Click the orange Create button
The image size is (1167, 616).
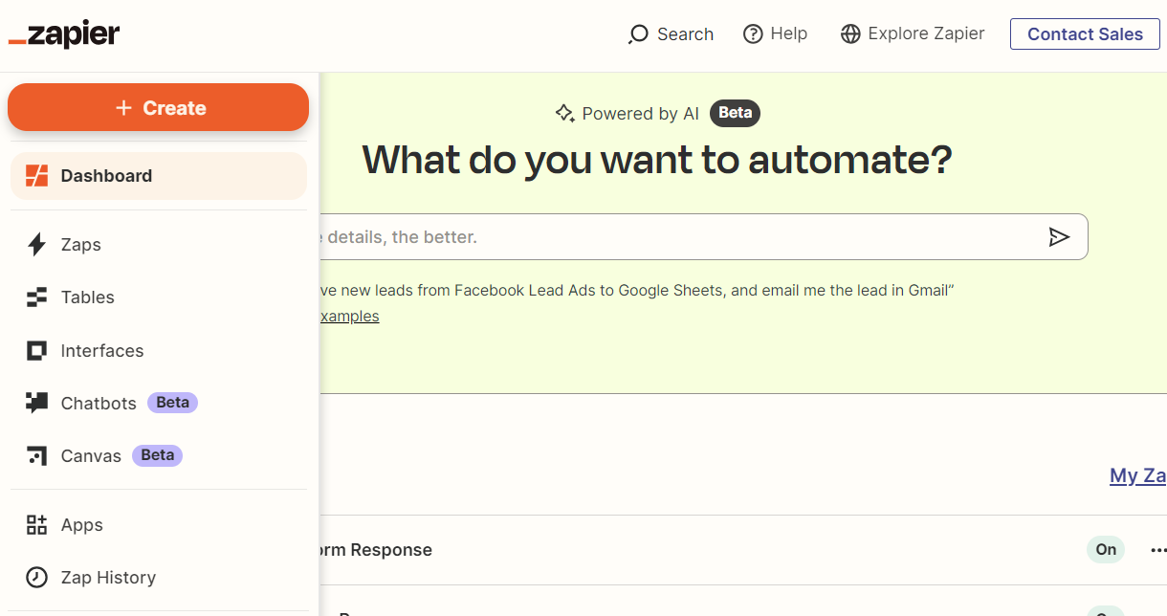tap(159, 107)
